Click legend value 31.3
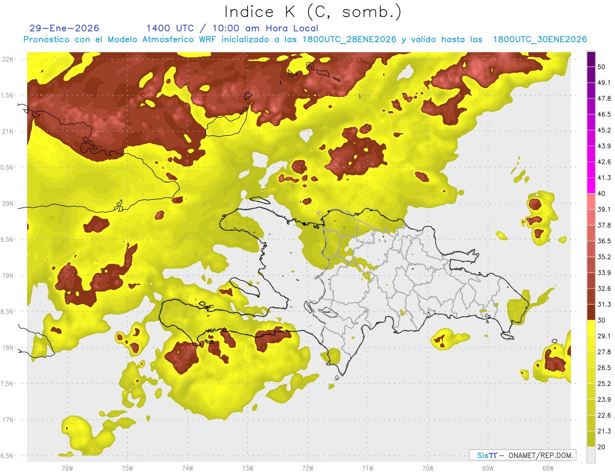This screenshot has height=475, width=615. pyautogui.click(x=604, y=304)
